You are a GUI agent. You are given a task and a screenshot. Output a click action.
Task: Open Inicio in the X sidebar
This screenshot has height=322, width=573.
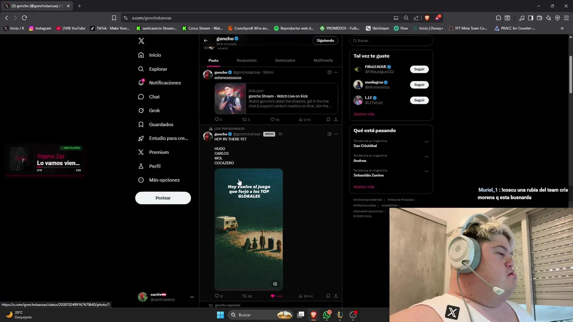pos(150,55)
